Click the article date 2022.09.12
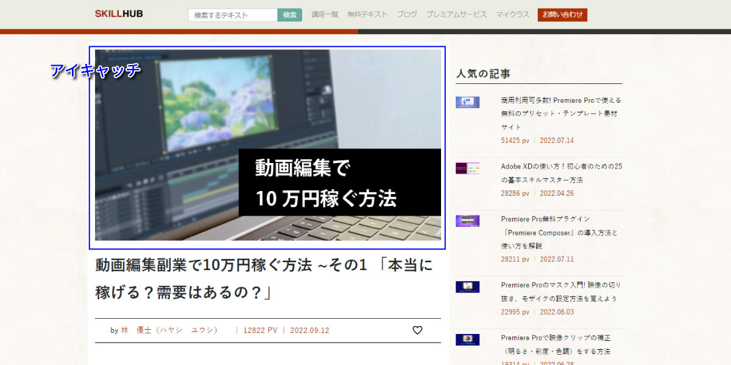Screen dimensions: 731x365 (x=309, y=330)
